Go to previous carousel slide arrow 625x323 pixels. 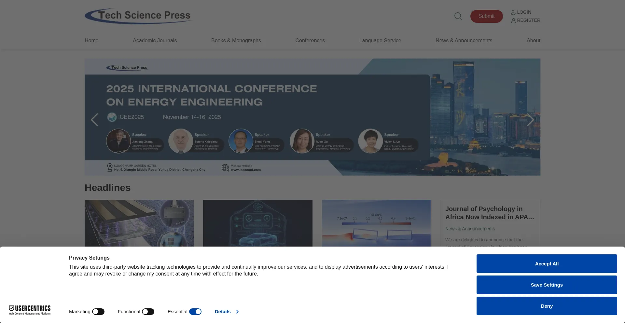(x=94, y=120)
